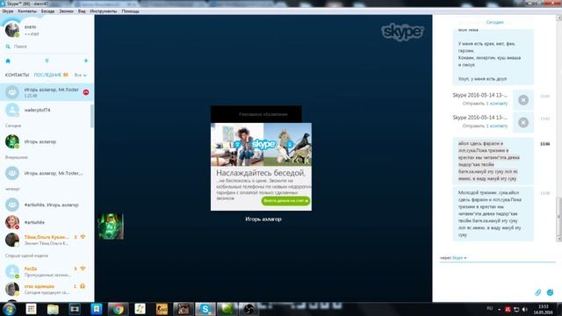
Task: Click the Skype ad banner image
Action: tap(261, 144)
